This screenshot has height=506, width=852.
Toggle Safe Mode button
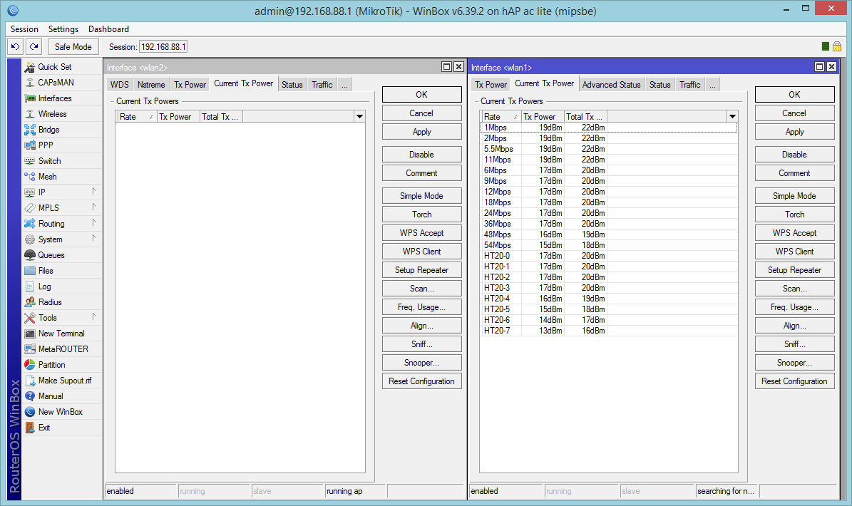coord(73,47)
